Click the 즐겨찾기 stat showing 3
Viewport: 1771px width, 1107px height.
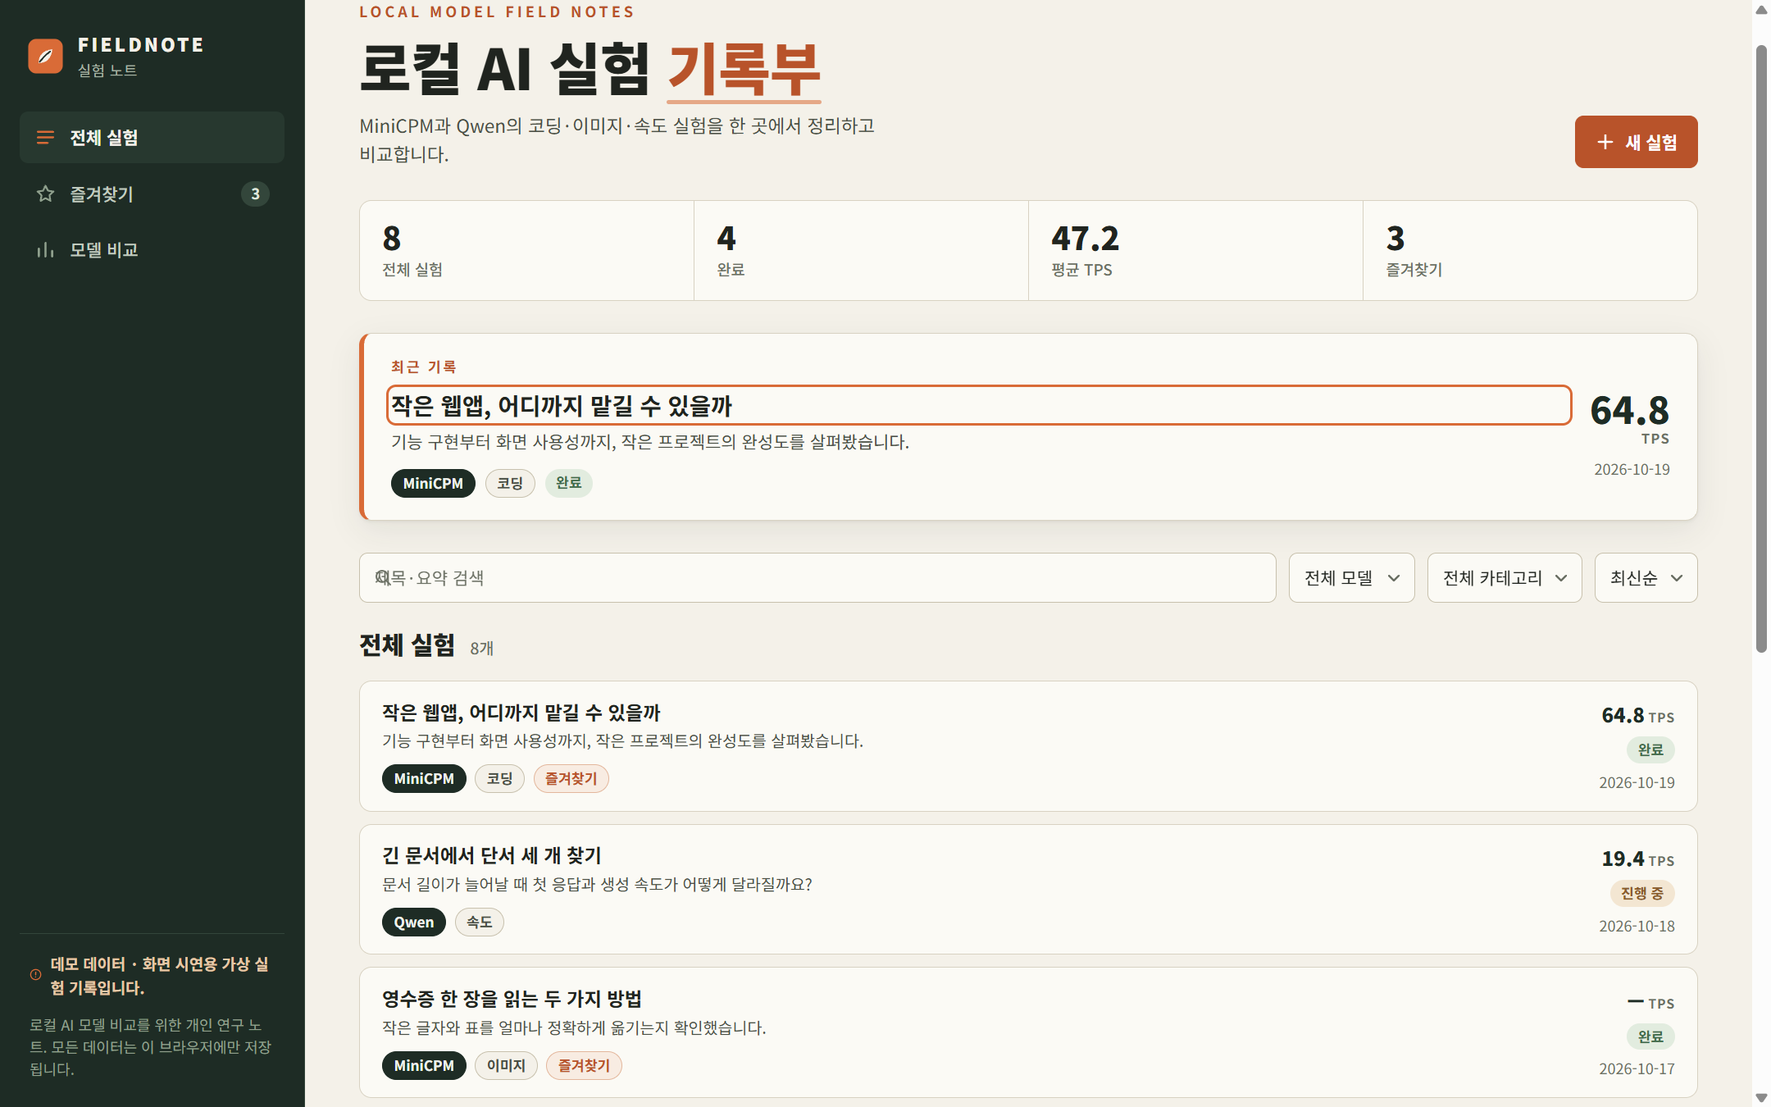click(x=1530, y=251)
